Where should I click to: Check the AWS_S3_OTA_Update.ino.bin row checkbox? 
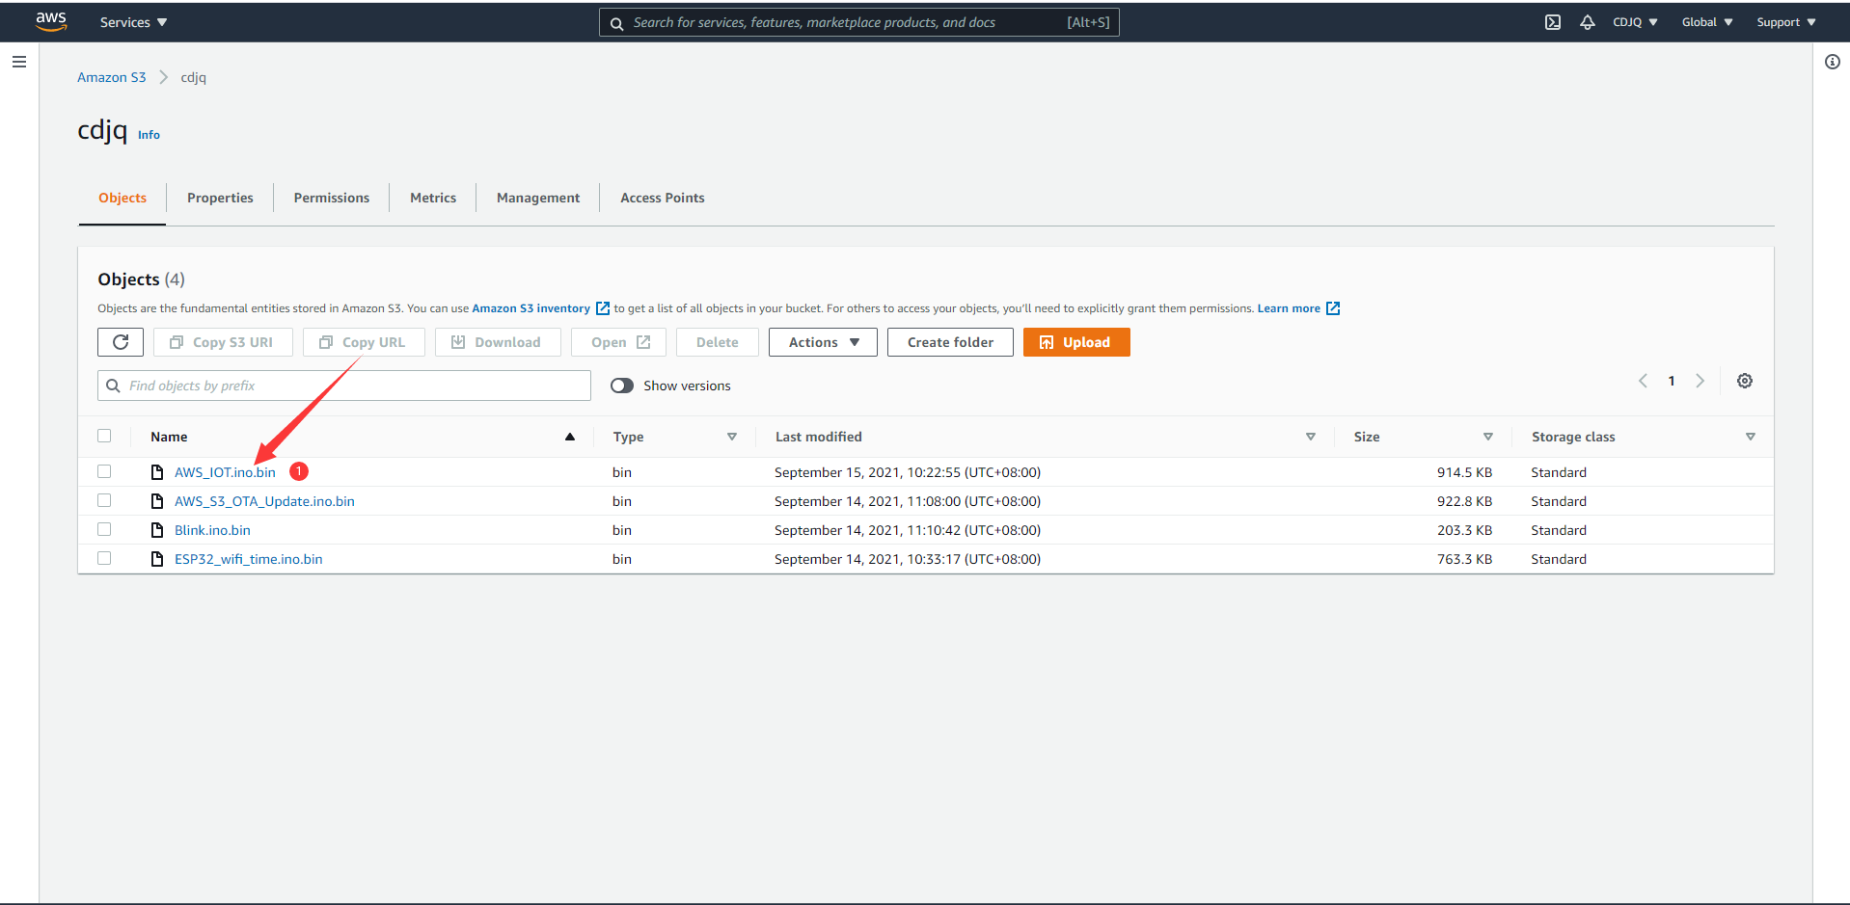tap(104, 500)
